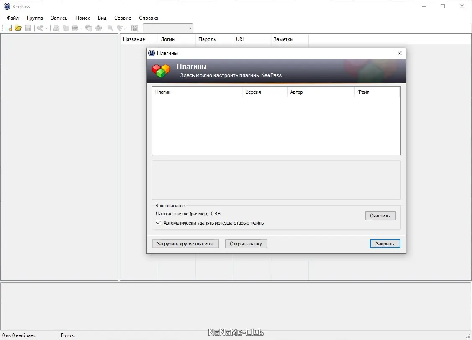The width and height of the screenshot is (472, 340).
Task: Click the Find magnifier toolbar icon
Action: click(x=110, y=28)
